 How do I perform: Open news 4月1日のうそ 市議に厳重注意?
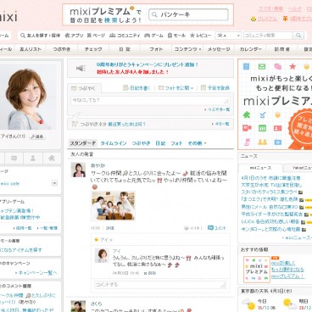pyautogui.click(x=270, y=178)
